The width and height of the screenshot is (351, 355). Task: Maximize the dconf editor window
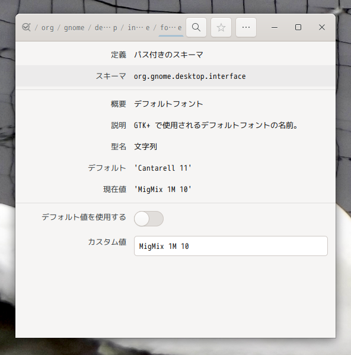pyautogui.click(x=298, y=27)
